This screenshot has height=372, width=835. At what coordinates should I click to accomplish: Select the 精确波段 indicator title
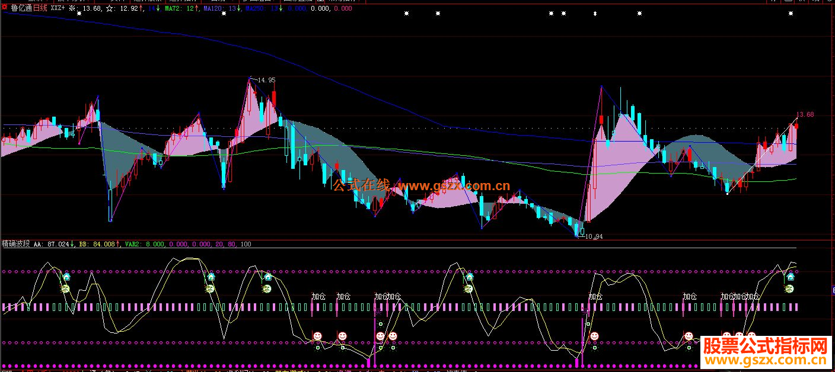coord(16,243)
